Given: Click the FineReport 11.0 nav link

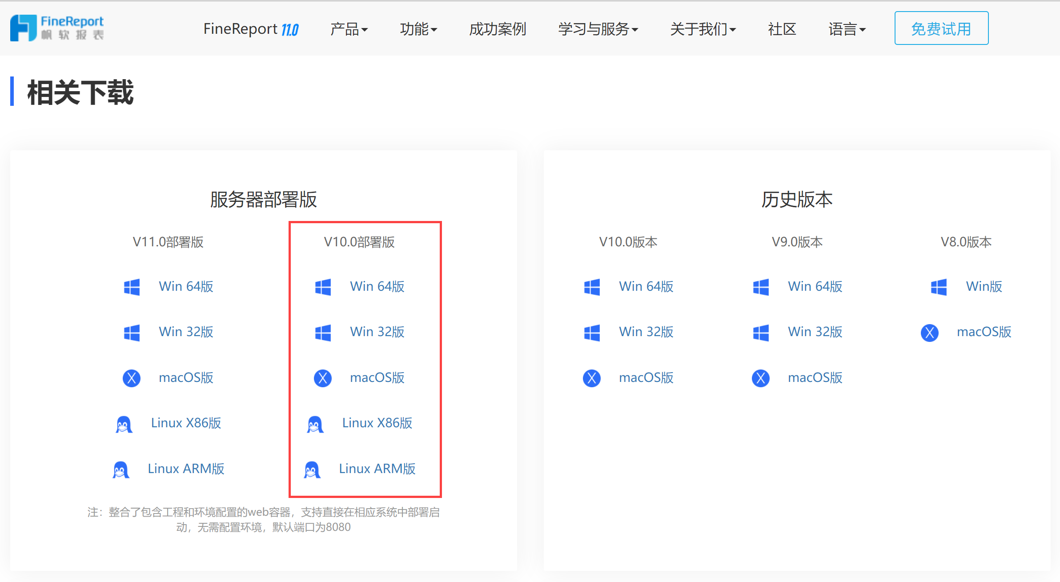Looking at the screenshot, I should point(251,29).
